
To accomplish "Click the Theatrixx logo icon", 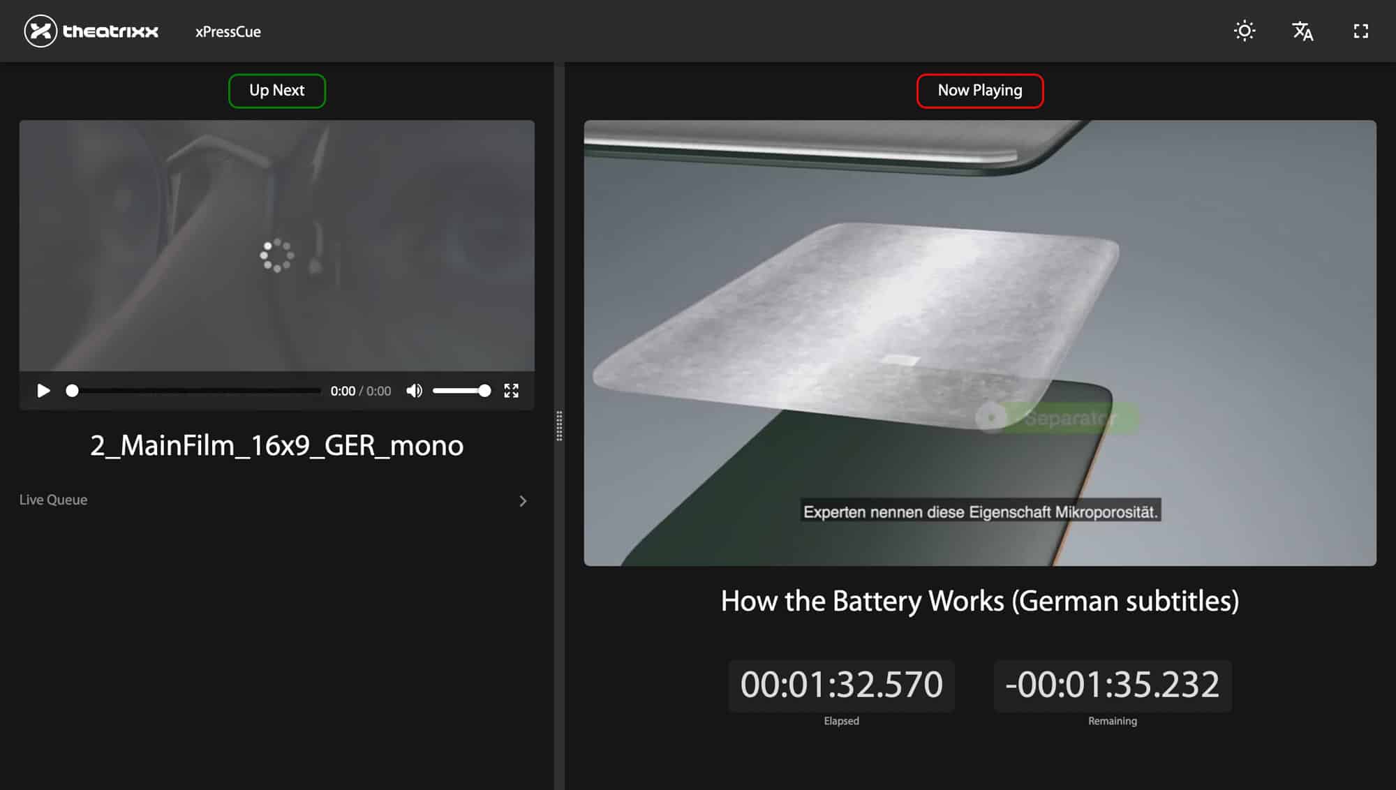I will click(x=40, y=31).
